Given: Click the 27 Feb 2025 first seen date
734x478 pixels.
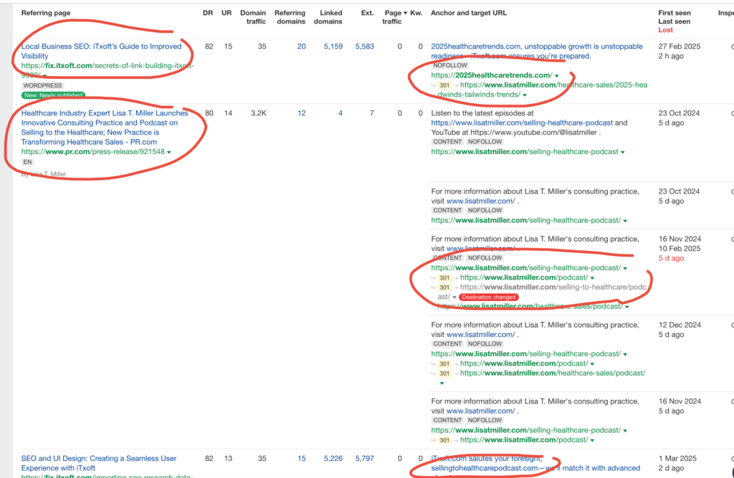Looking at the screenshot, I should coord(680,47).
